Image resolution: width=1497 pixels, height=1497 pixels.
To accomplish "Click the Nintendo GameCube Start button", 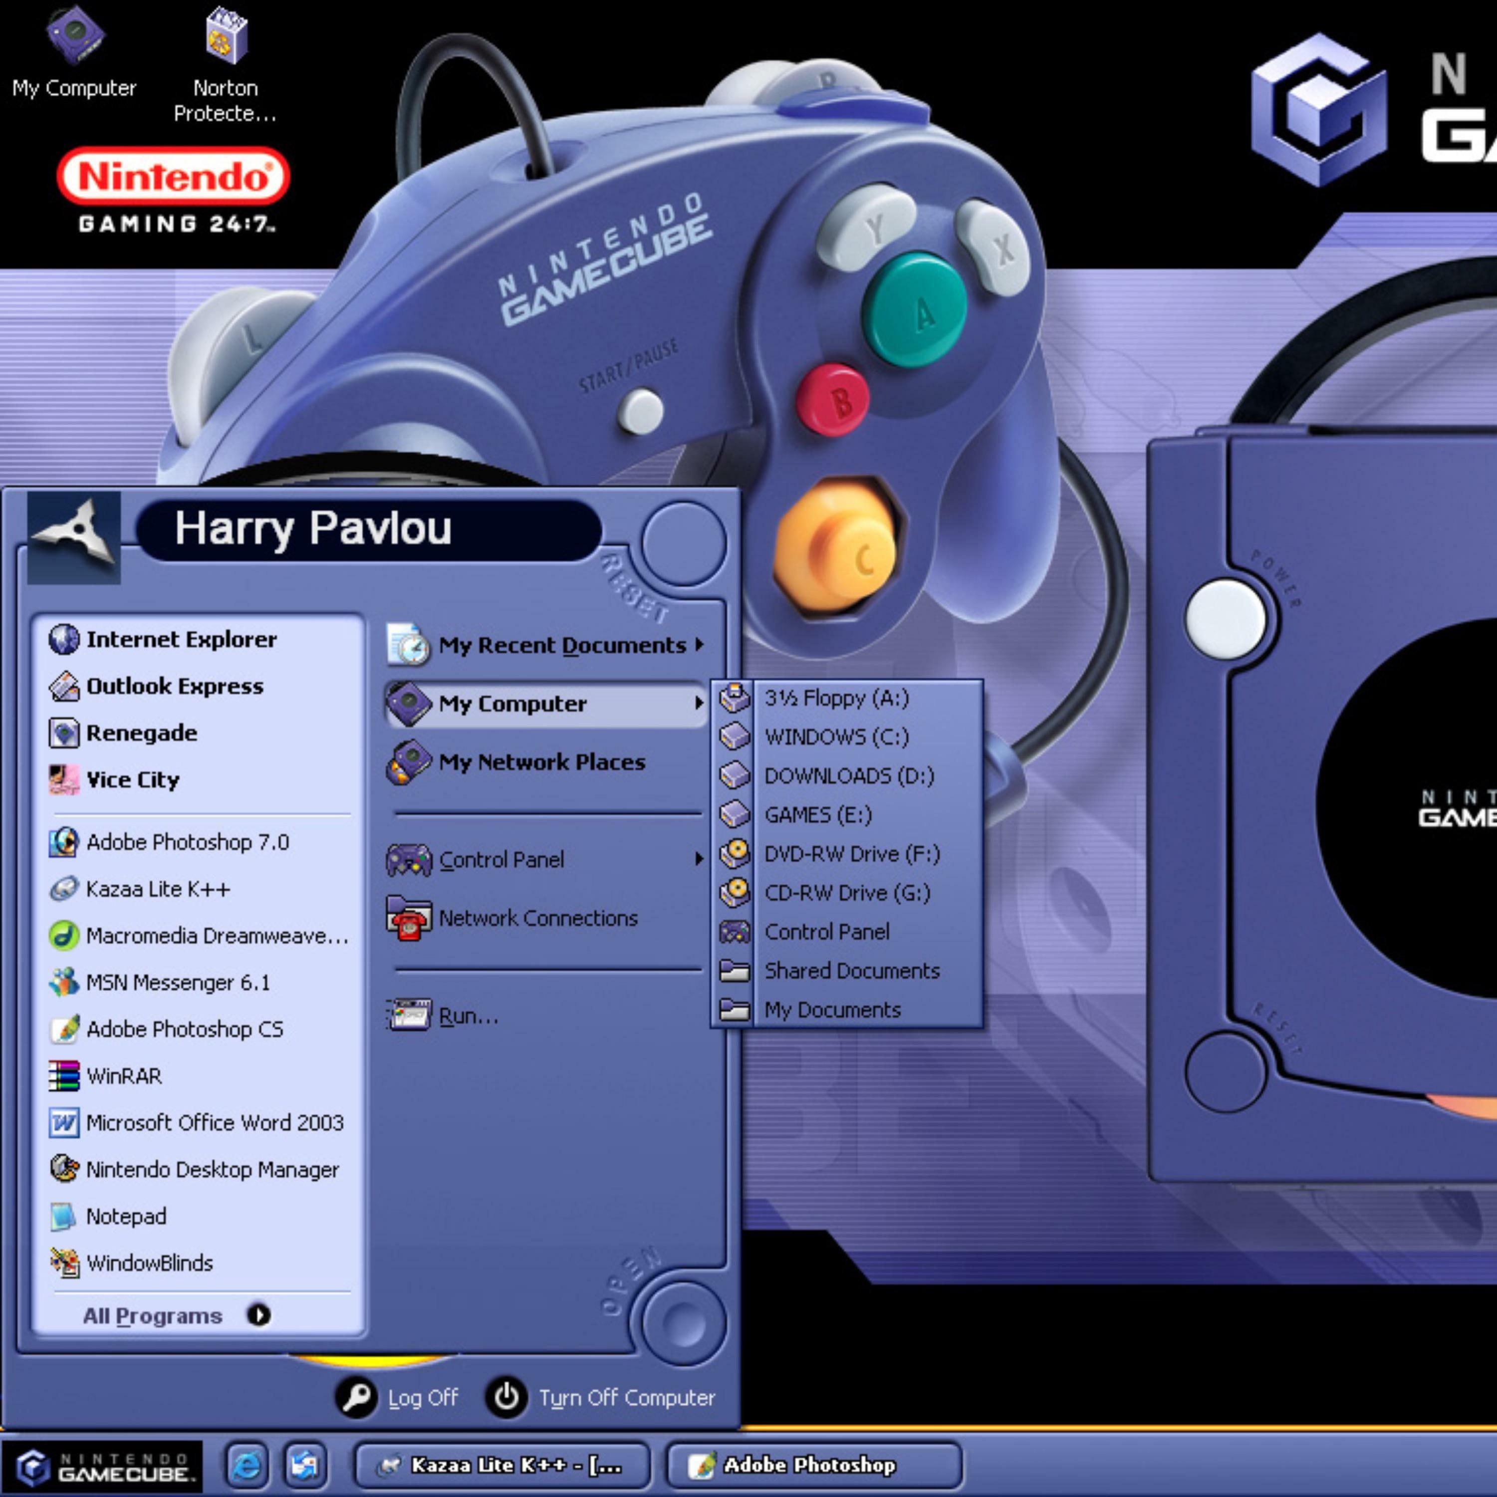I will (101, 1466).
